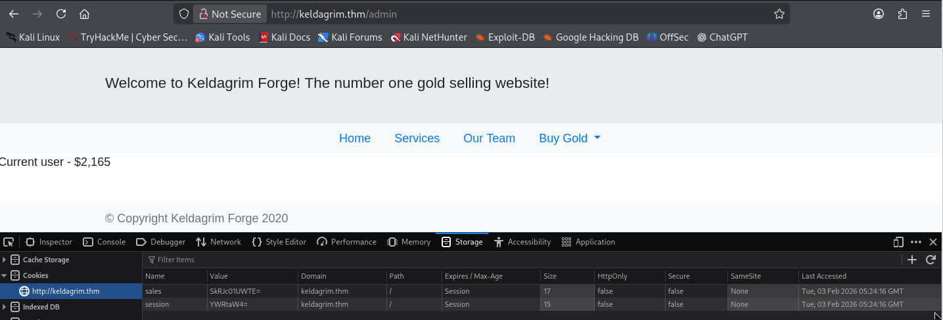Expand the Indexed DB tree node

point(5,307)
